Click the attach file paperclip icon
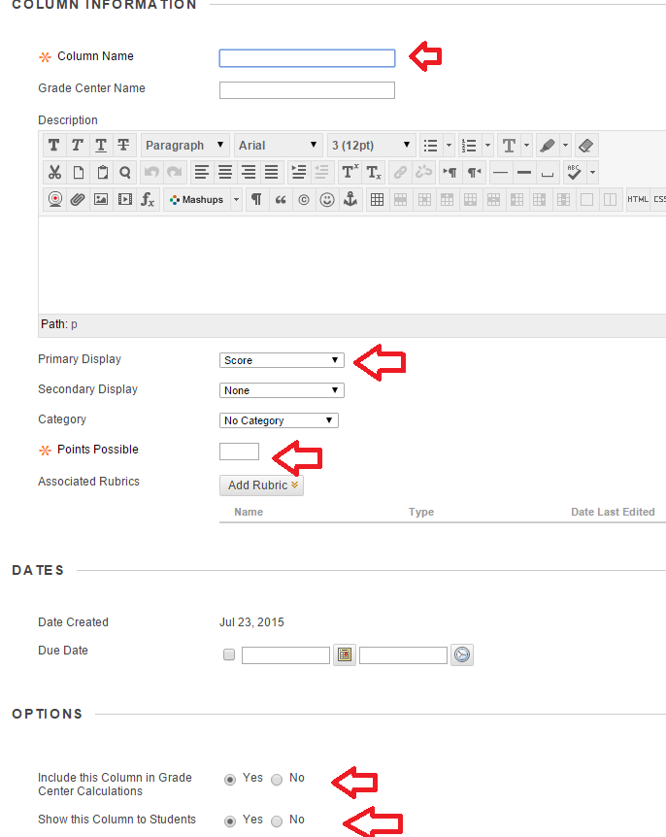666x837 pixels. [x=78, y=200]
